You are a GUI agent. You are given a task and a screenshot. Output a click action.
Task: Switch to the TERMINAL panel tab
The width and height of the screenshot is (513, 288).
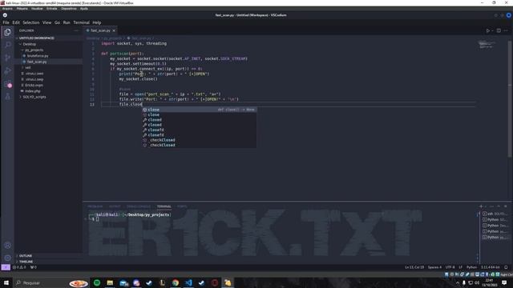(x=164, y=206)
